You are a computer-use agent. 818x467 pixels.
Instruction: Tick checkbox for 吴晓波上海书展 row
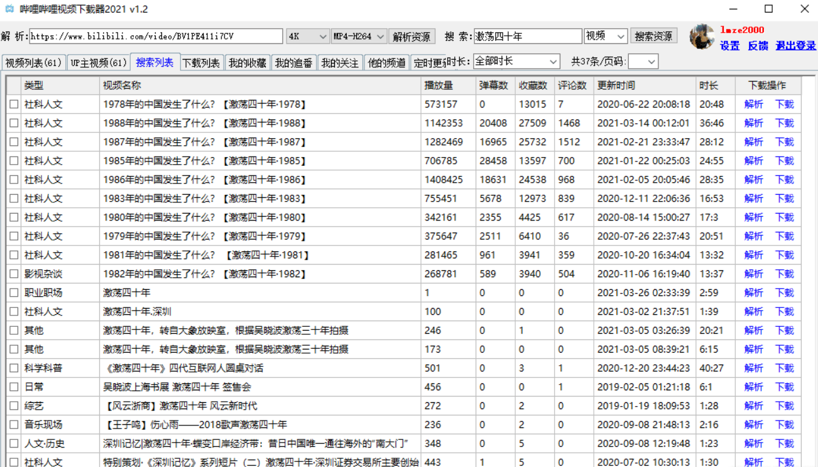click(x=14, y=387)
